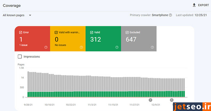
Task: Click the jetseo.ir watermark logo
Action: pyautogui.click(x=192, y=106)
